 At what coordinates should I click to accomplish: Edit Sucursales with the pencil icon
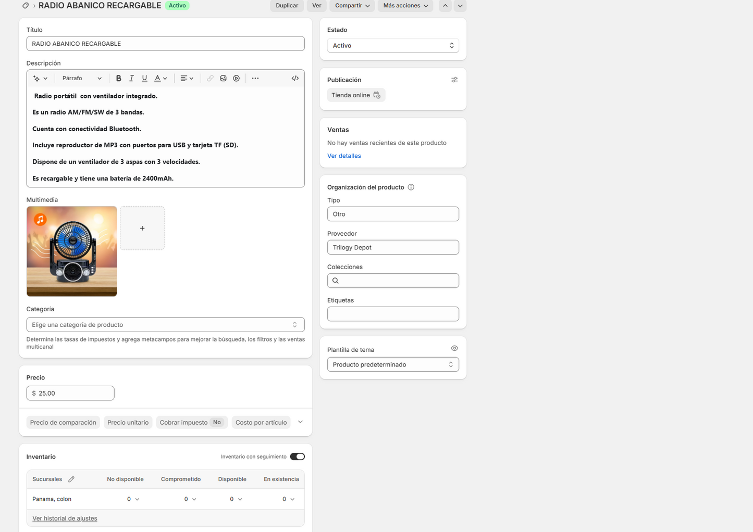71,479
